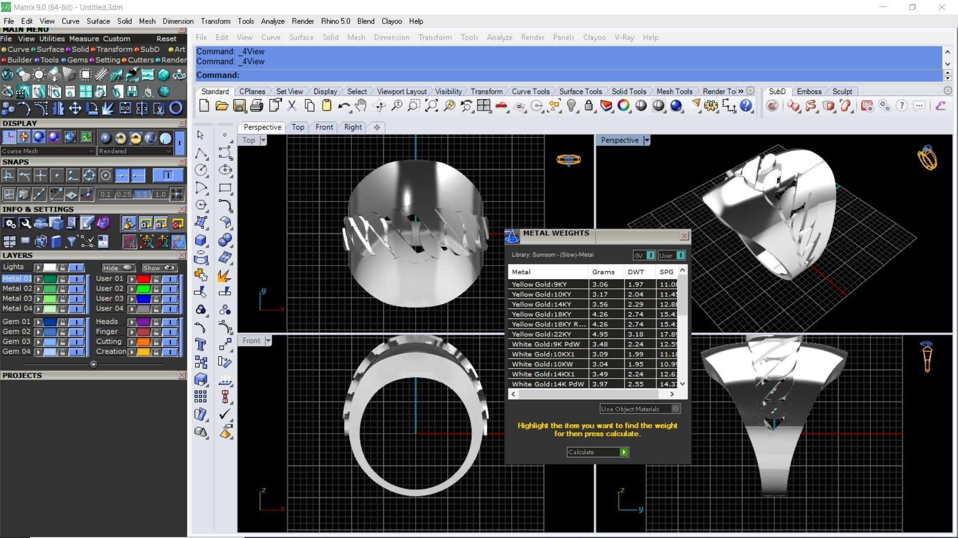Open the Clayoo menu in top menu bar
The image size is (958, 538).
click(x=392, y=21)
